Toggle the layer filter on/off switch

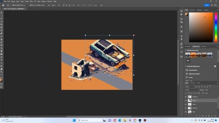click(210, 86)
